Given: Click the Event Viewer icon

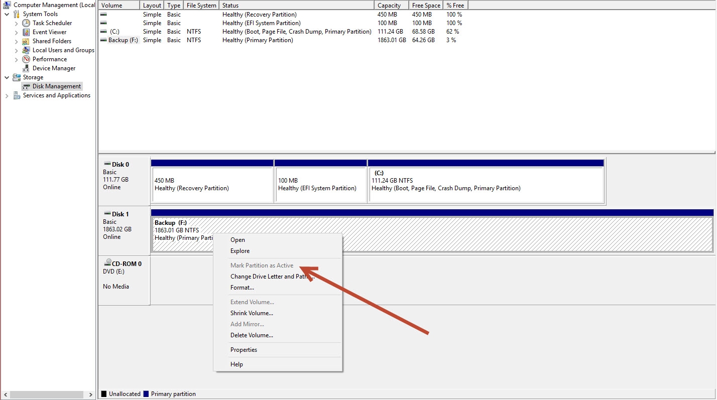Looking at the screenshot, I should (26, 32).
